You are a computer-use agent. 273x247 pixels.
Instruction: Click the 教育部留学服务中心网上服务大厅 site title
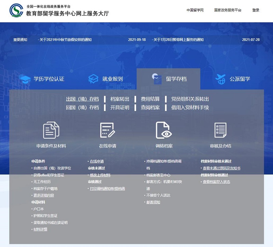[x=68, y=13]
